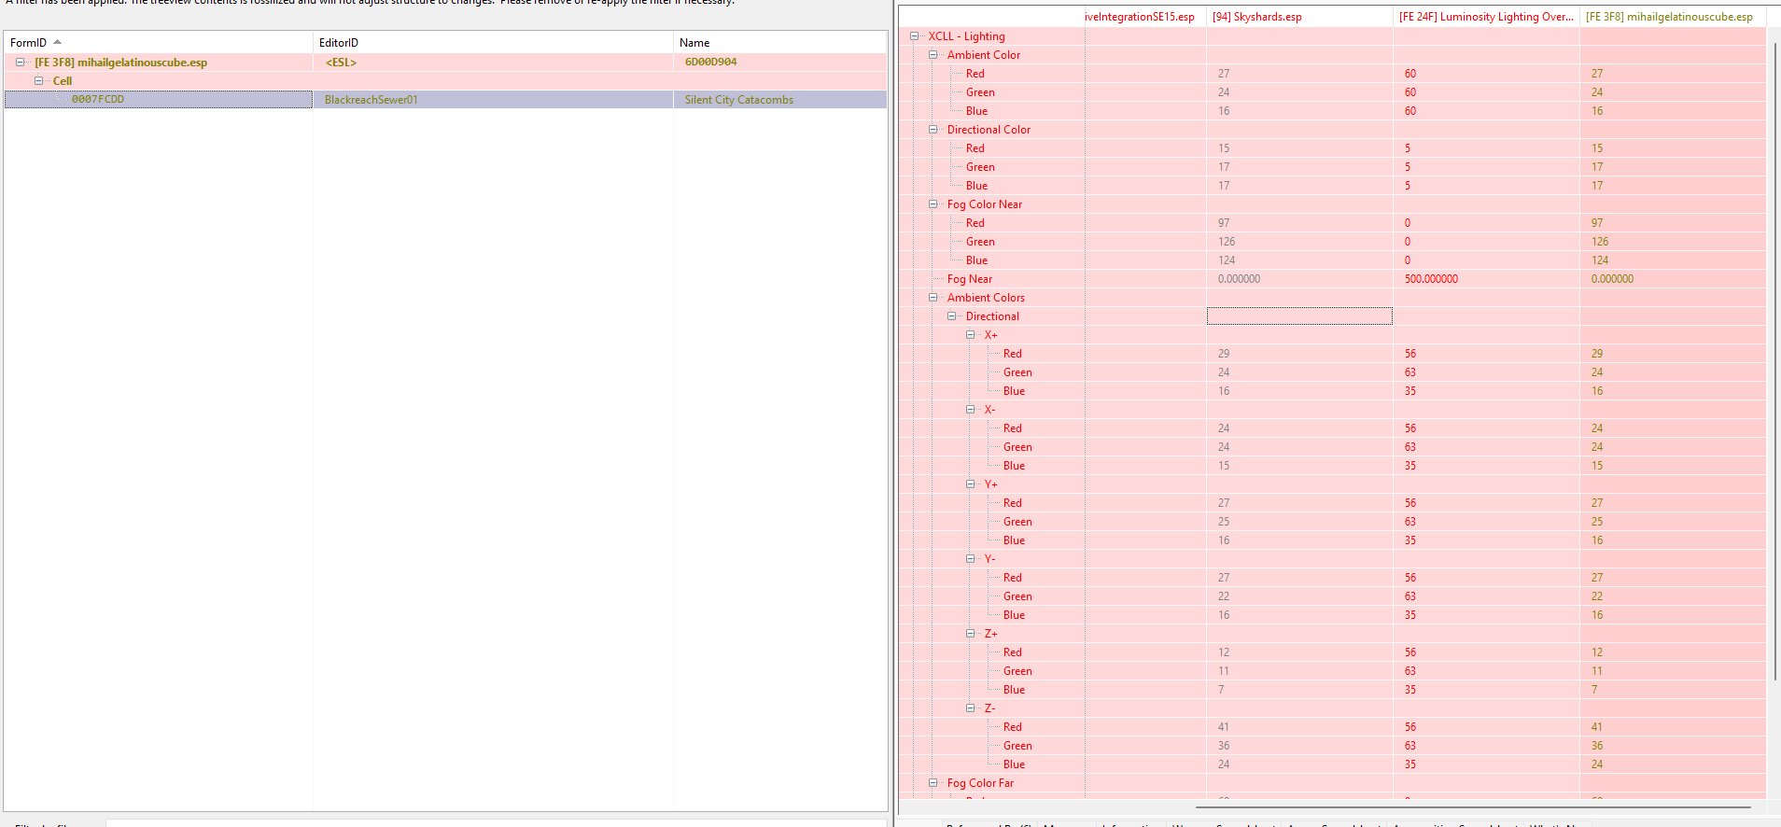Collapse the Fog Color Far group
Image resolution: width=1781 pixels, height=827 pixels.
click(933, 783)
